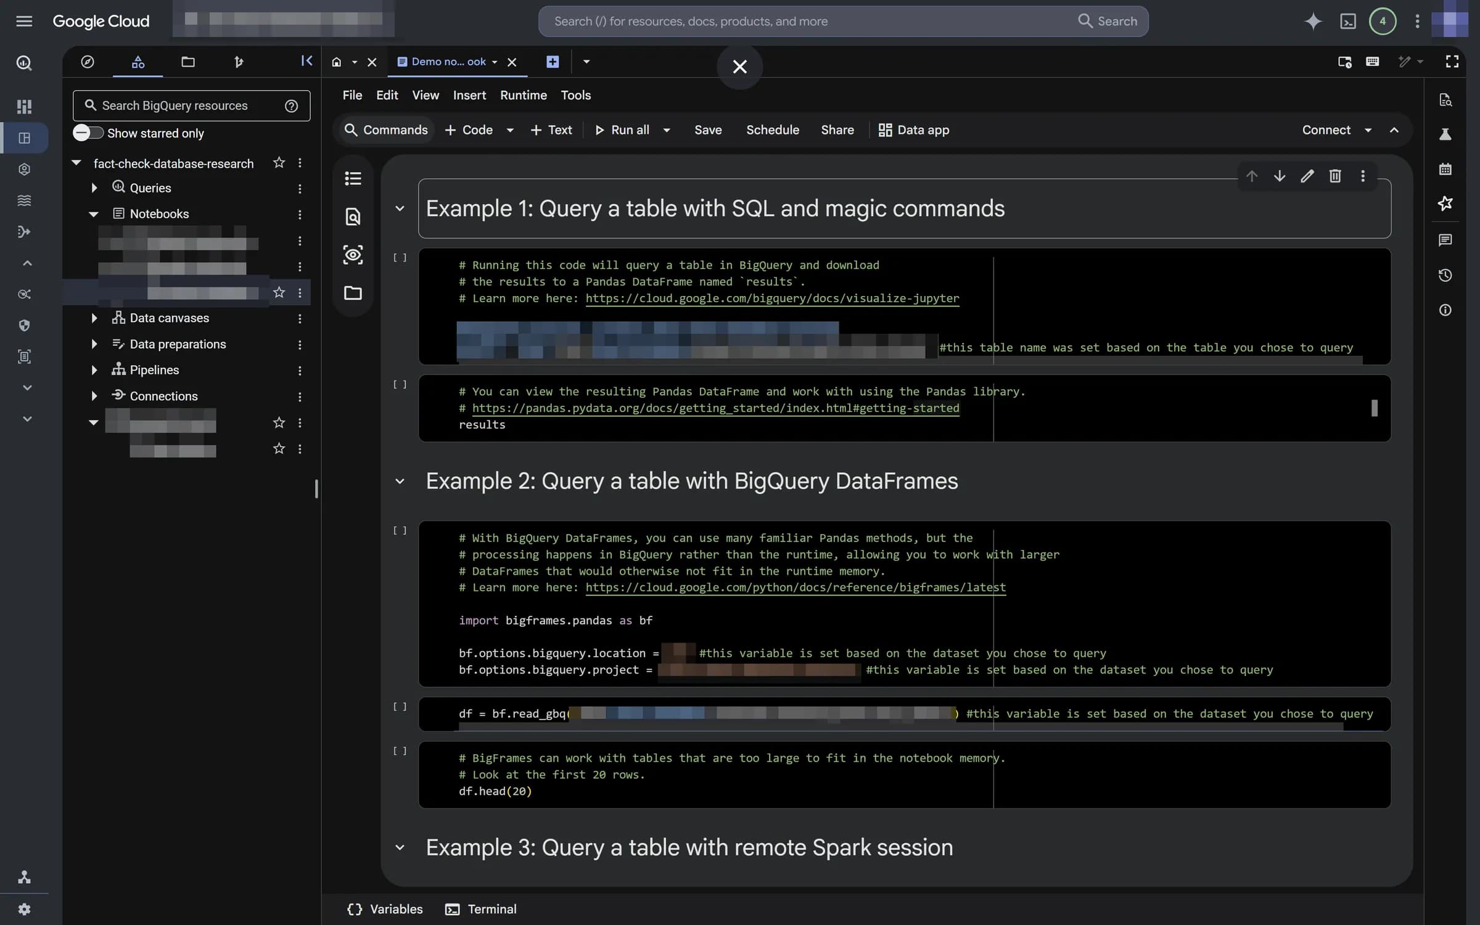The height and width of the screenshot is (925, 1480).
Task: Click the Schedule button
Action: point(773,130)
